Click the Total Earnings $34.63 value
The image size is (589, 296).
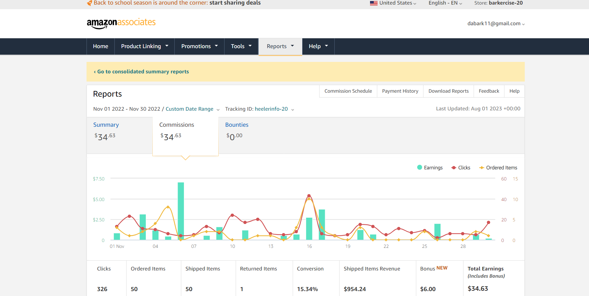[x=478, y=288]
